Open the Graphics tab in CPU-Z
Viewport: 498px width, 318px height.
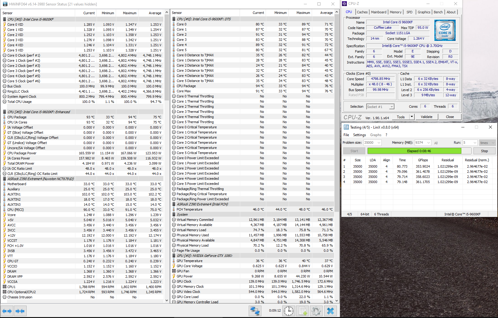(424, 12)
